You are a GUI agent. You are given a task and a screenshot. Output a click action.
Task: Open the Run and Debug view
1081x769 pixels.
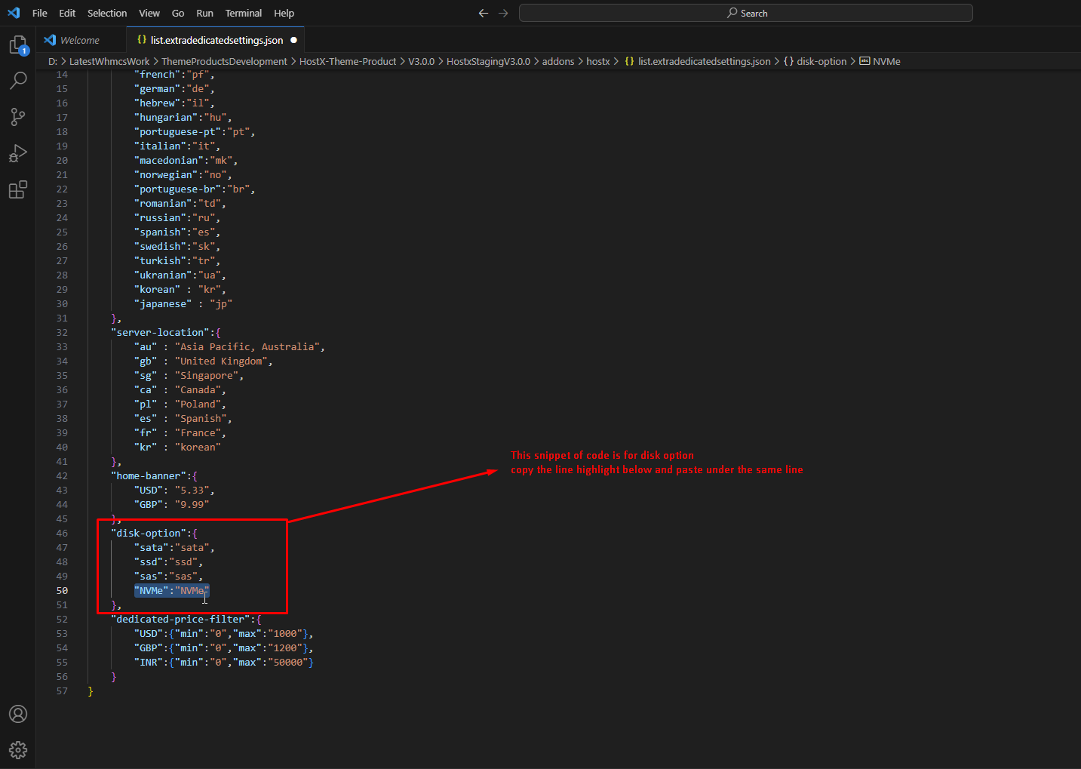point(18,153)
